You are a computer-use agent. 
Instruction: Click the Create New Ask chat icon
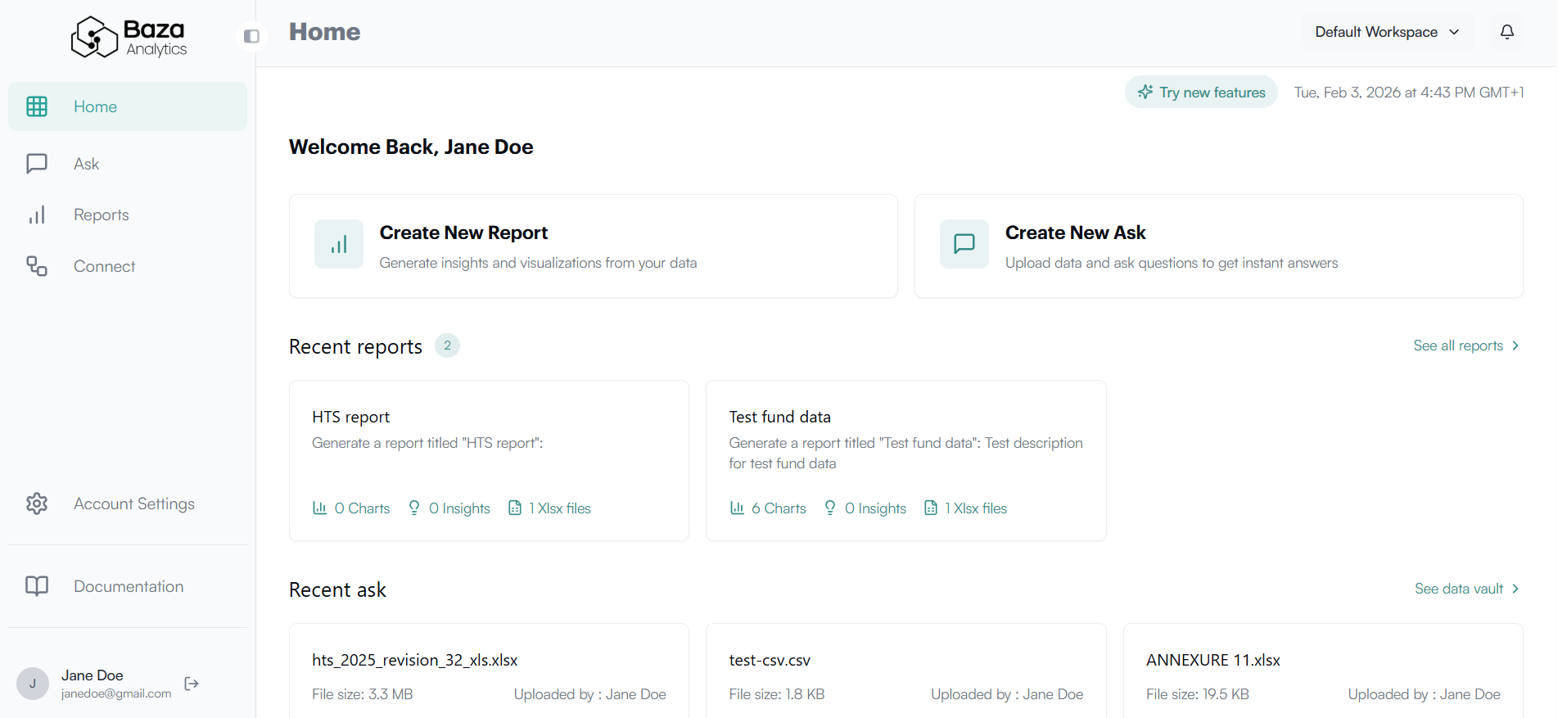coord(964,244)
